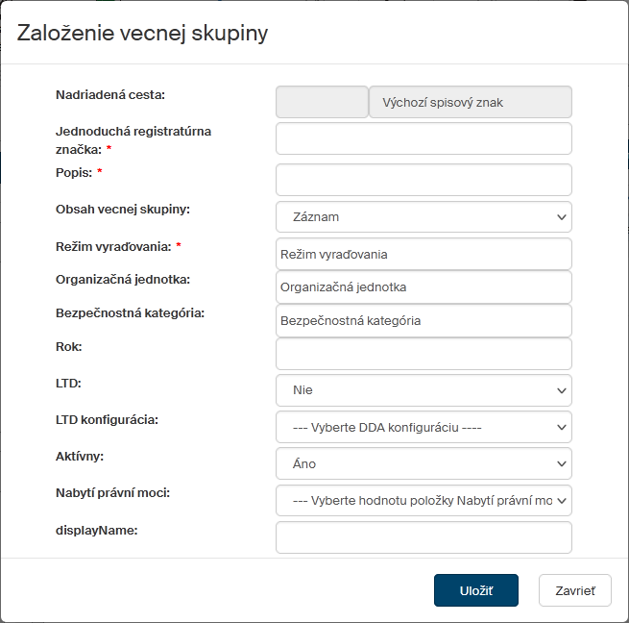Click the Obsah vecnej skupiny label
The width and height of the screenshot is (629, 623).
point(123,209)
